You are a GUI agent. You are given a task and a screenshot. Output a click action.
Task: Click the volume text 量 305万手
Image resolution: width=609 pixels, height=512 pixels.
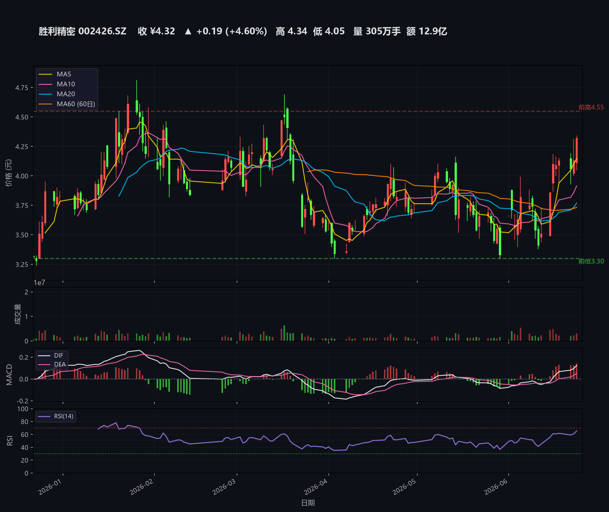pos(377,31)
